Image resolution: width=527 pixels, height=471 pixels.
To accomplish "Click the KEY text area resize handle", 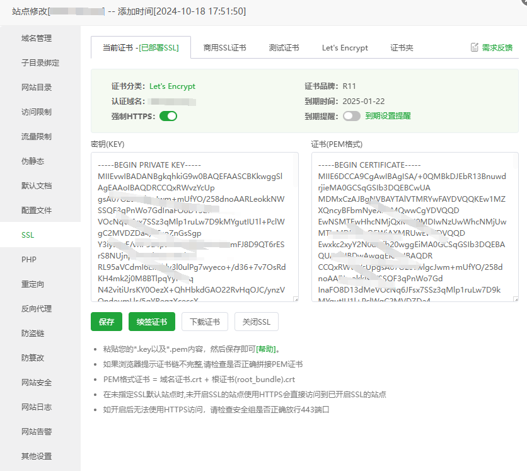I will pyautogui.click(x=296, y=299).
